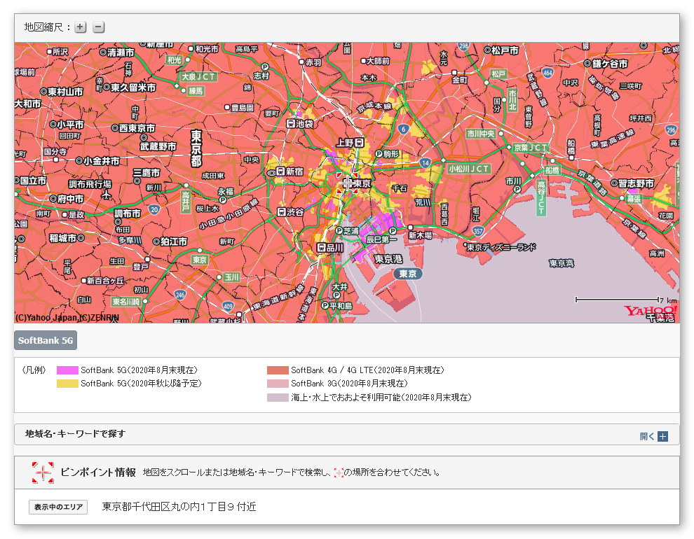Image resolution: width=694 pixels, height=539 pixels.
Task: Click the 鎌ケ谷市 city label
Action: click(x=606, y=64)
